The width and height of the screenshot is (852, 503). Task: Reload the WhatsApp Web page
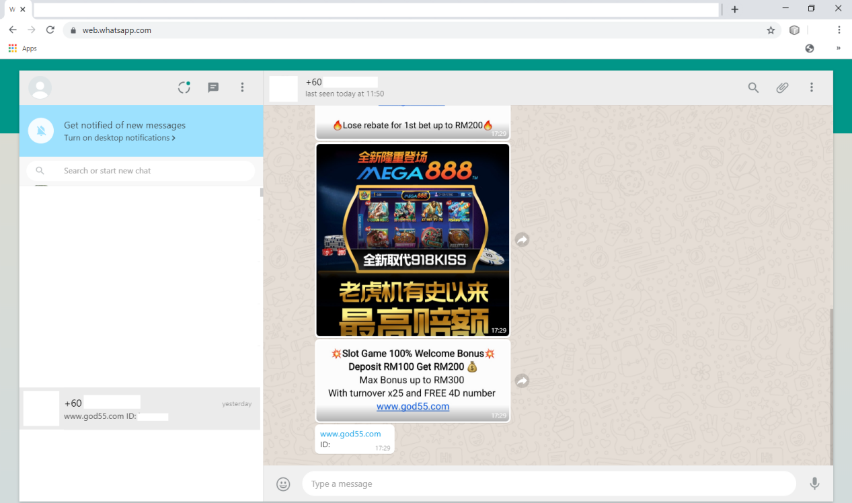click(50, 30)
